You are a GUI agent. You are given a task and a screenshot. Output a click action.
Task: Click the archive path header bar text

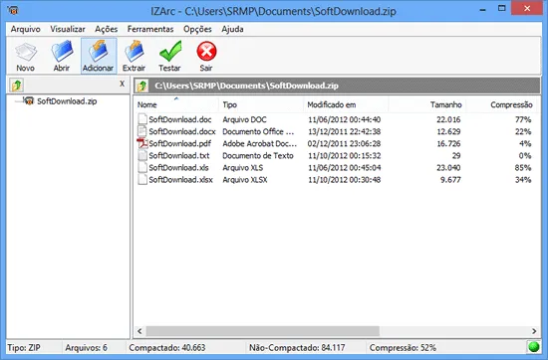click(x=246, y=86)
